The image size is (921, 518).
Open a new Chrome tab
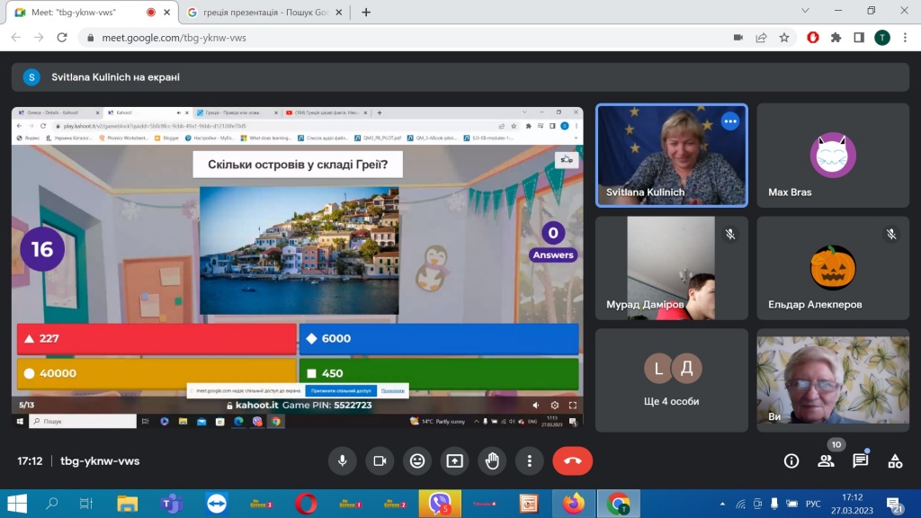click(366, 13)
